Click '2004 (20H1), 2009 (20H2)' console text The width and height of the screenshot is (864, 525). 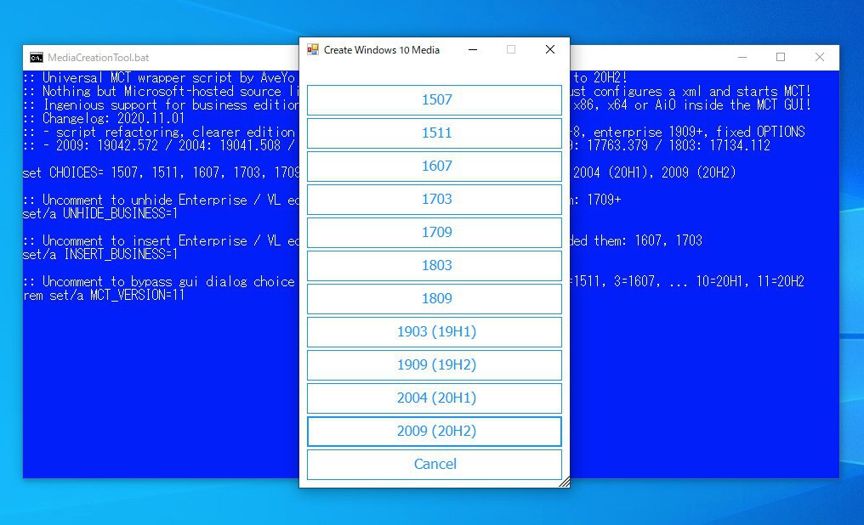655,172
